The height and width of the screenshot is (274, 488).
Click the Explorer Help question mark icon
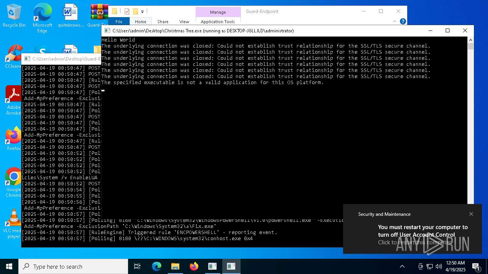pos(403,21)
